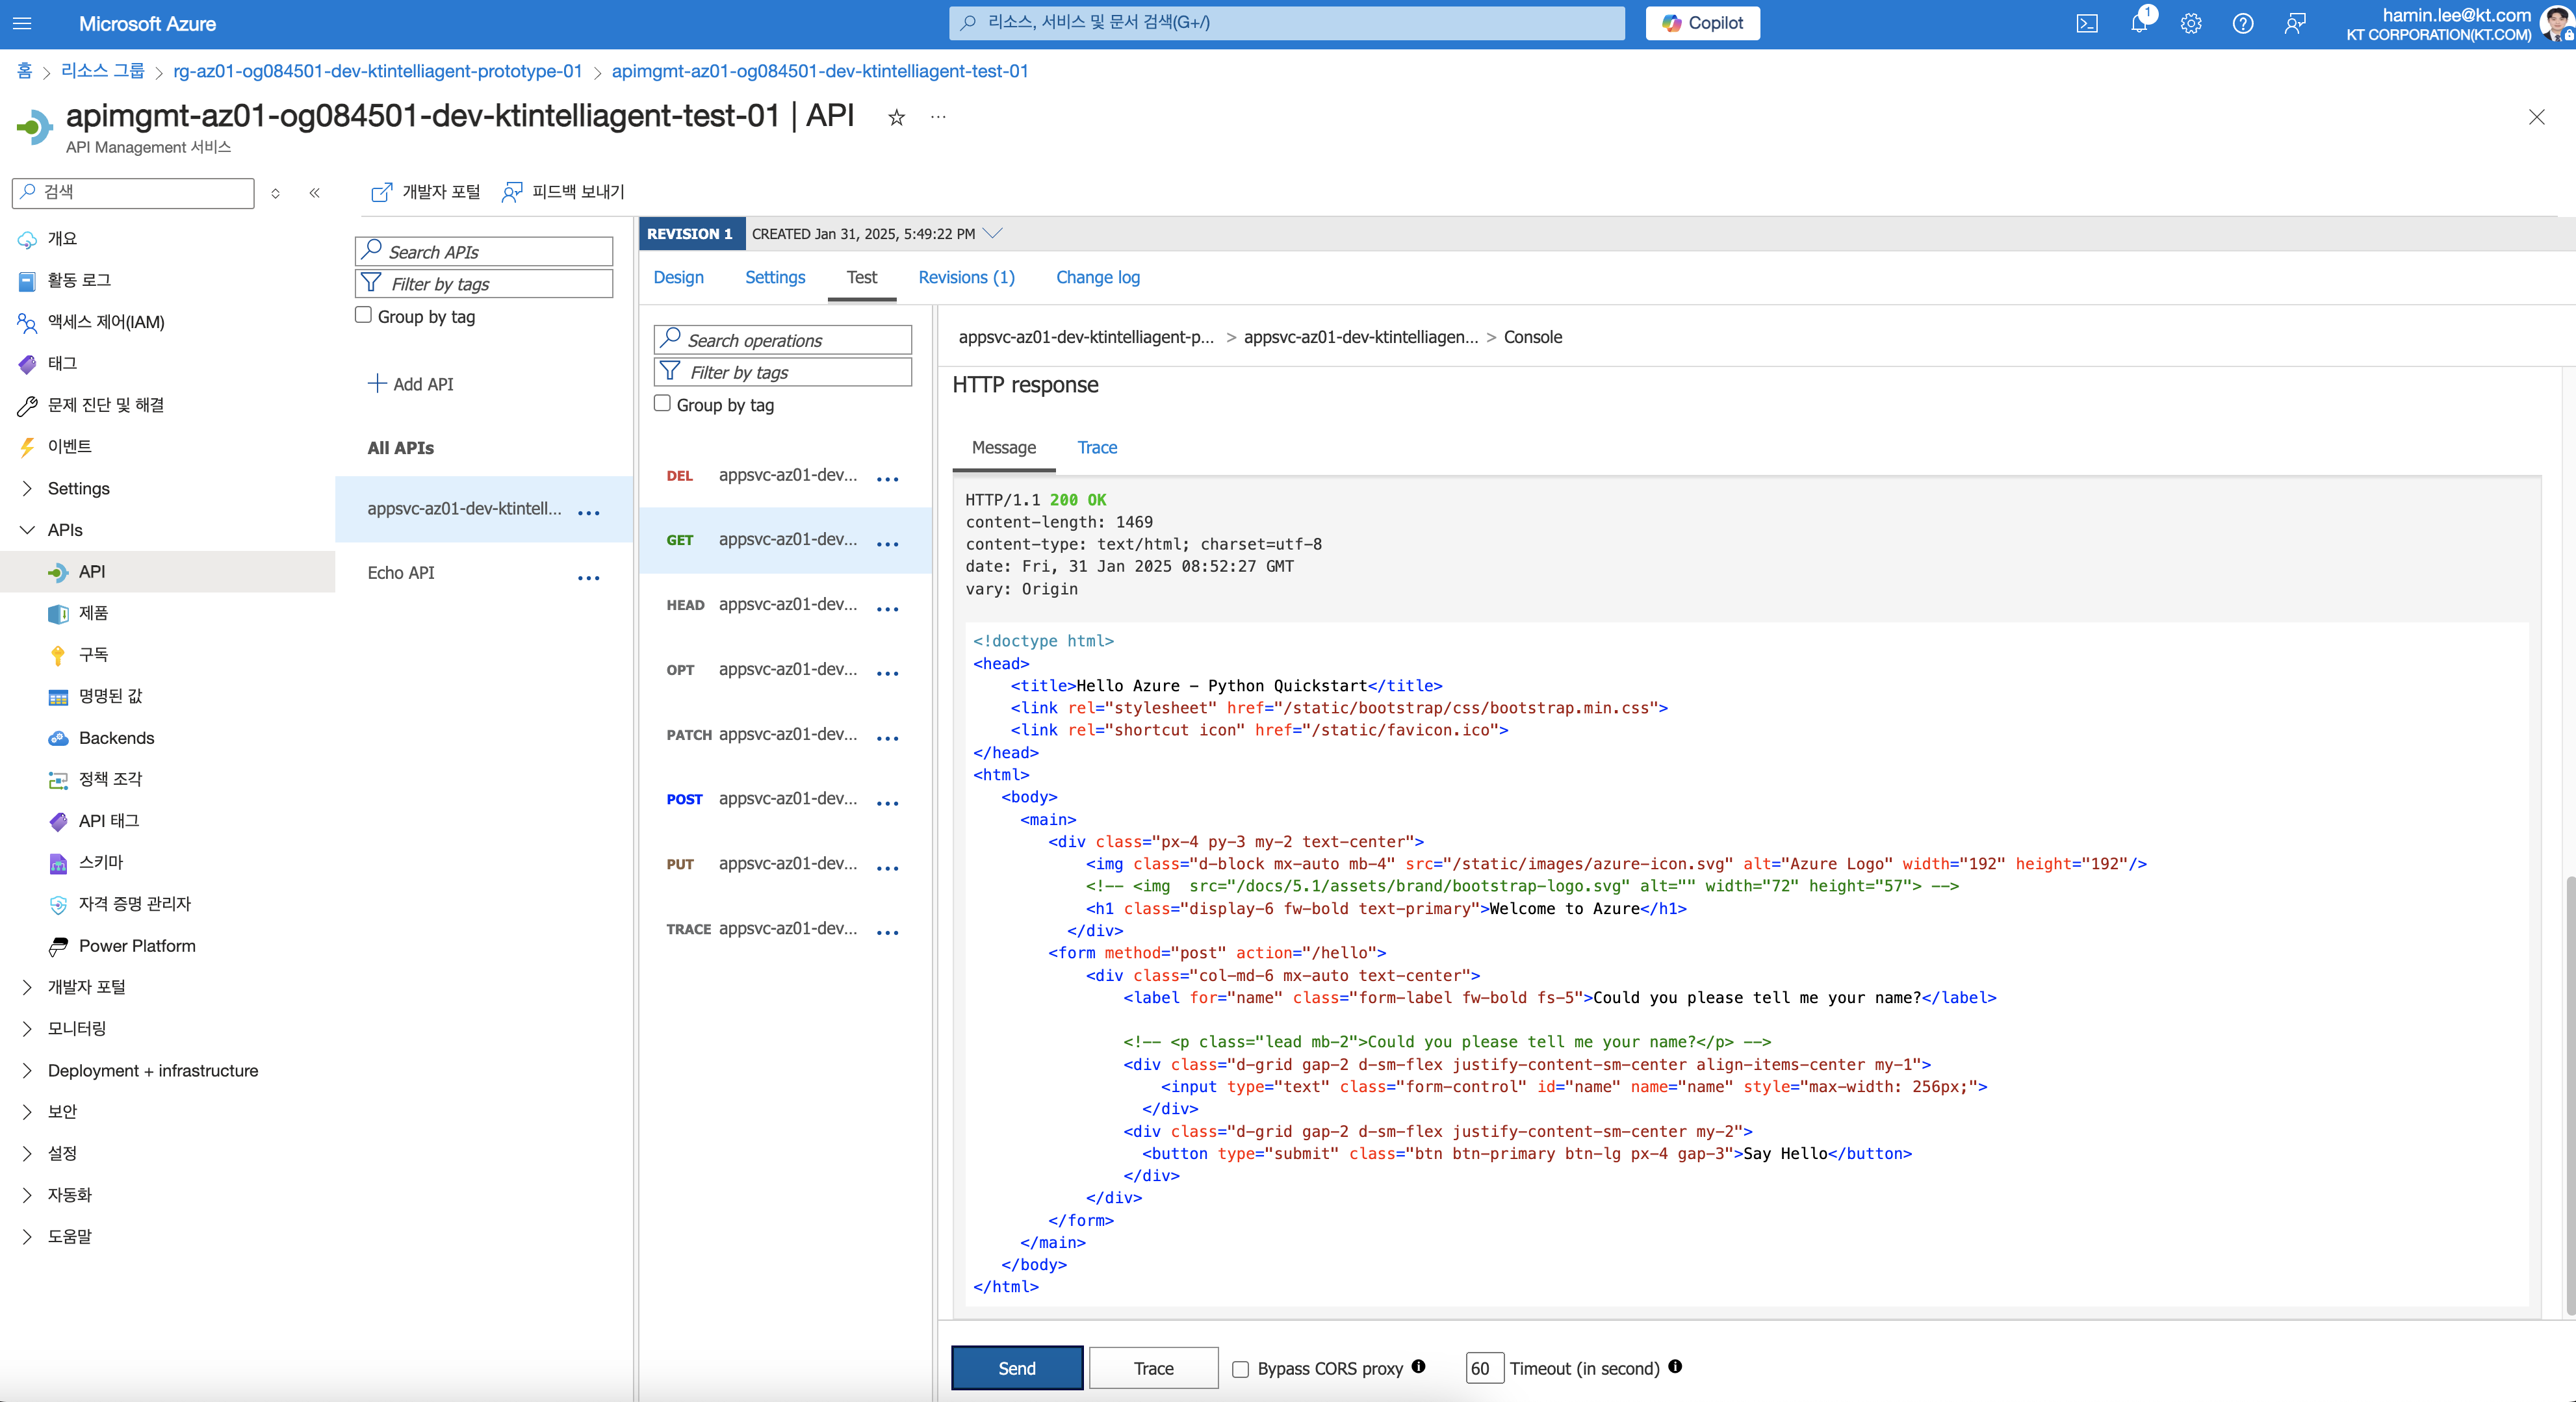Enable Bypass CORS proxy checkbox
Screen dimensions: 2576x1402
[1240, 1369]
